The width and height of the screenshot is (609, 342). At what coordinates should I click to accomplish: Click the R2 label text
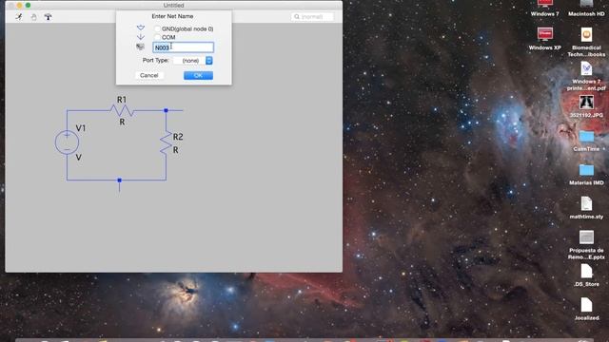click(x=178, y=137)
